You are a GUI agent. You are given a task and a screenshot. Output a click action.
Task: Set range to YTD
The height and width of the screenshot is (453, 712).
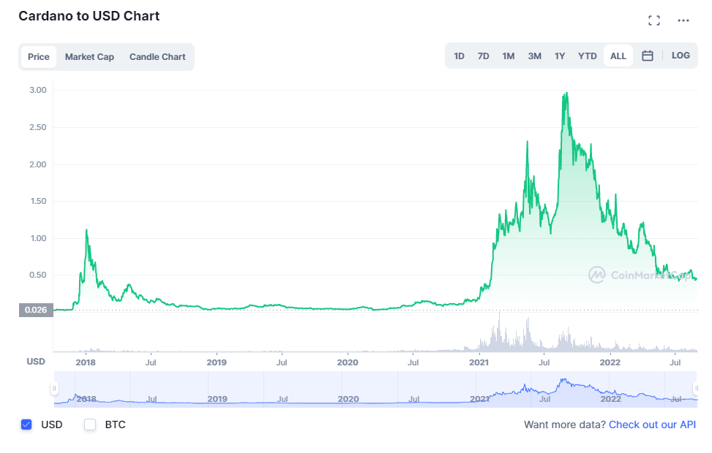coord(587,56)
